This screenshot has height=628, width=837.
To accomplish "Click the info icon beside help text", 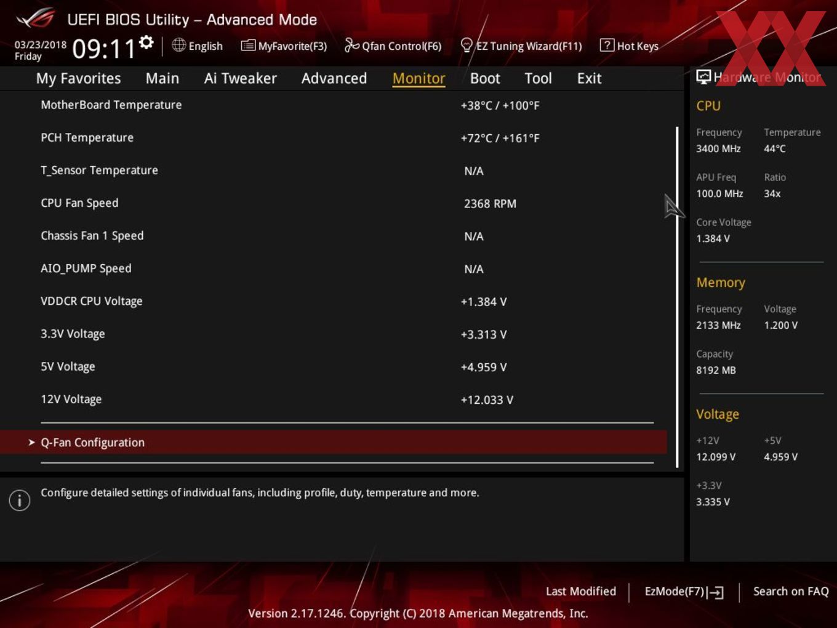I will [20, 500].
